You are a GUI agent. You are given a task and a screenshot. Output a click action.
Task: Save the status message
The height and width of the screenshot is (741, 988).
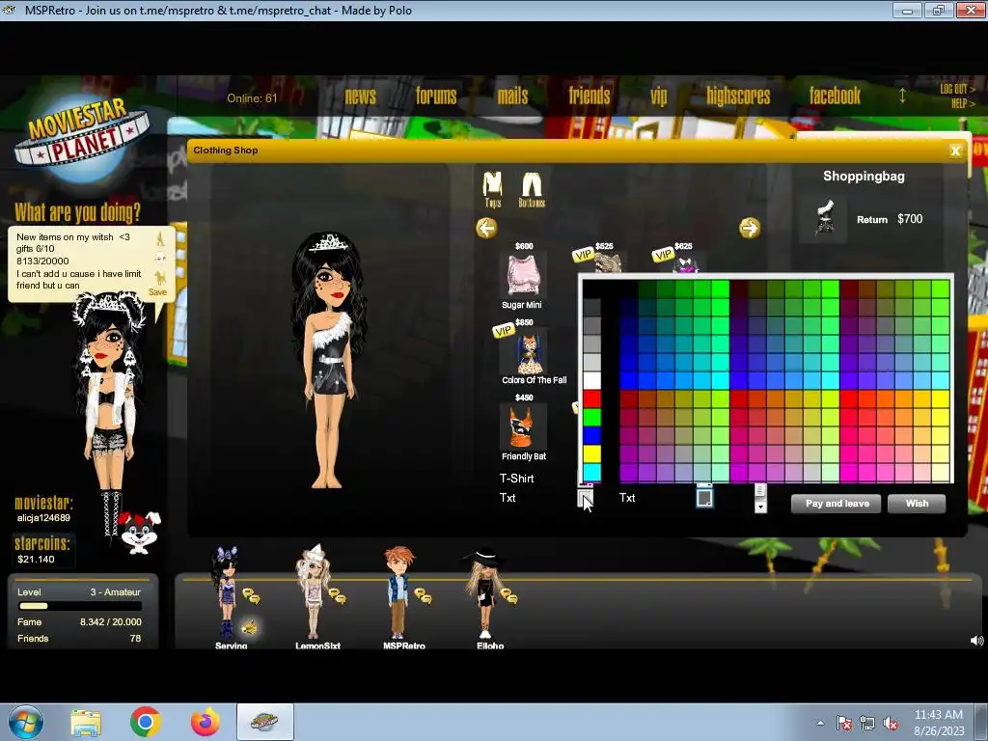pyautogui.click(x=157, y=292)
